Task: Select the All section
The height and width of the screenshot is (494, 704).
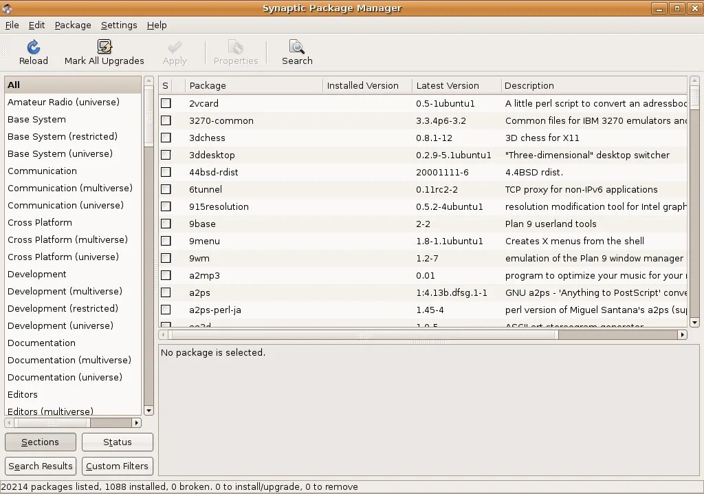Action: click(x=73, y=85)
